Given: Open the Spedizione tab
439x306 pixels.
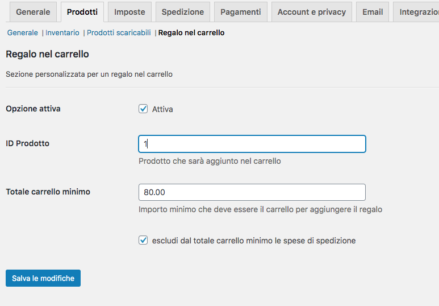Looking at the screenshot, I should coord(183,12).
